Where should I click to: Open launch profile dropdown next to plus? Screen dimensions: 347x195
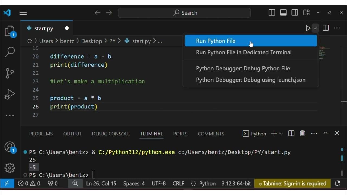(281, 134)
